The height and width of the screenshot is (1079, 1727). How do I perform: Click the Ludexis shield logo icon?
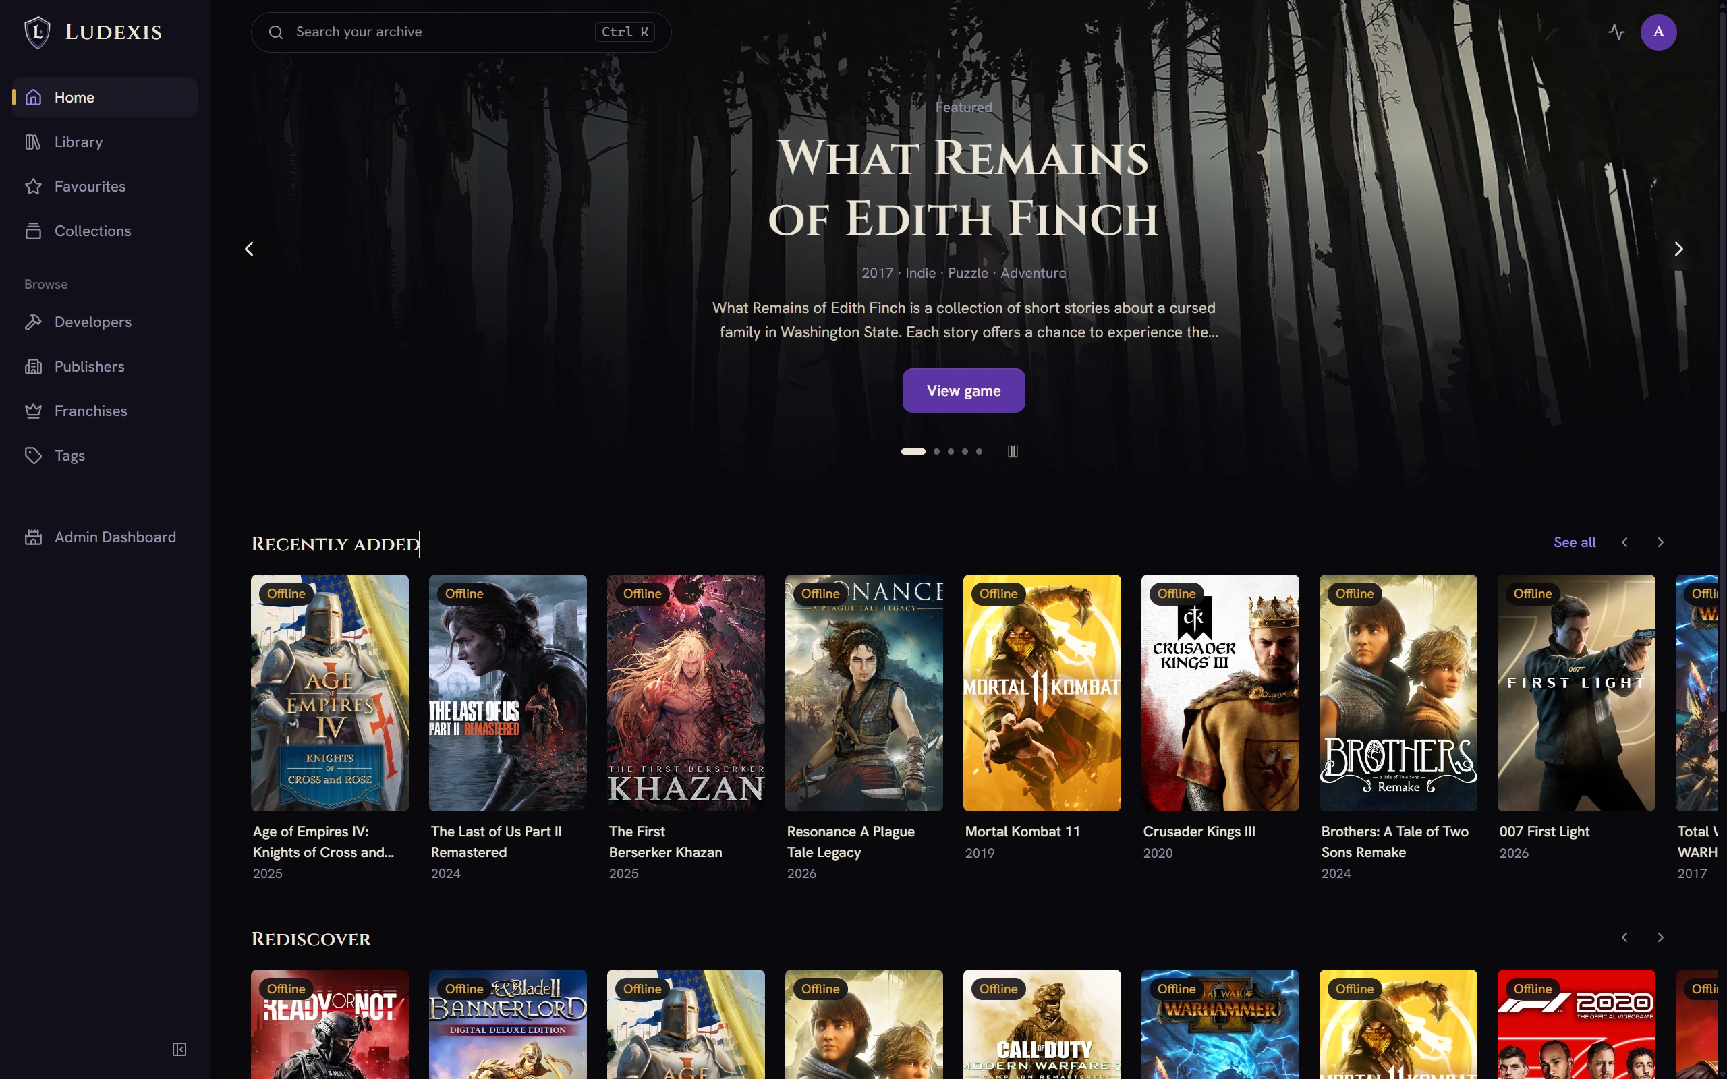pos(37,32)
